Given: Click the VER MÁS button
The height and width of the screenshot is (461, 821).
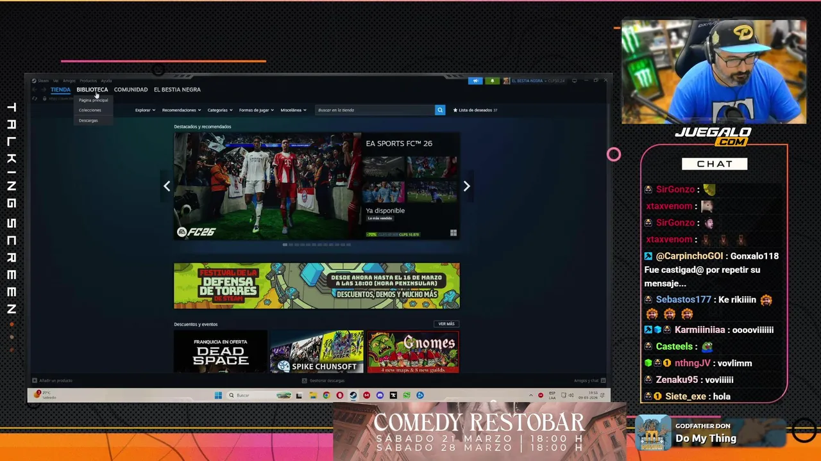Looking at the screenshot, I should click(446, 324).
